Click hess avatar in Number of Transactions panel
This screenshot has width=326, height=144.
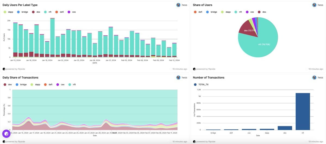tap(314, 78)
